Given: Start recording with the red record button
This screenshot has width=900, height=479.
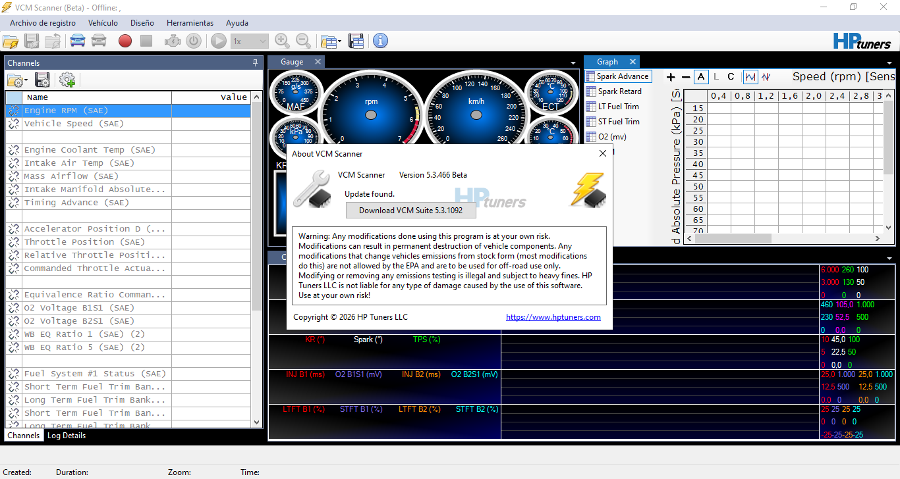Looking at the screenshot, I should 125,41.
